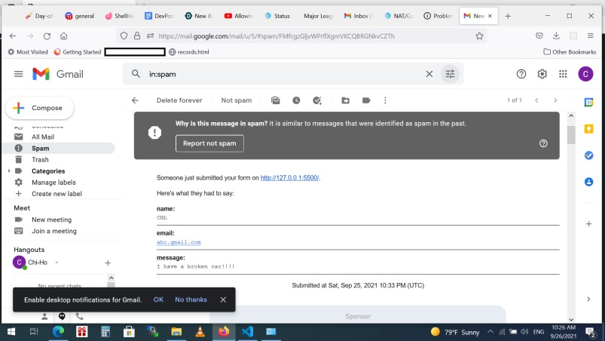Open the records.html bookmark
This screenshot has width=605, height=341.
189,52
